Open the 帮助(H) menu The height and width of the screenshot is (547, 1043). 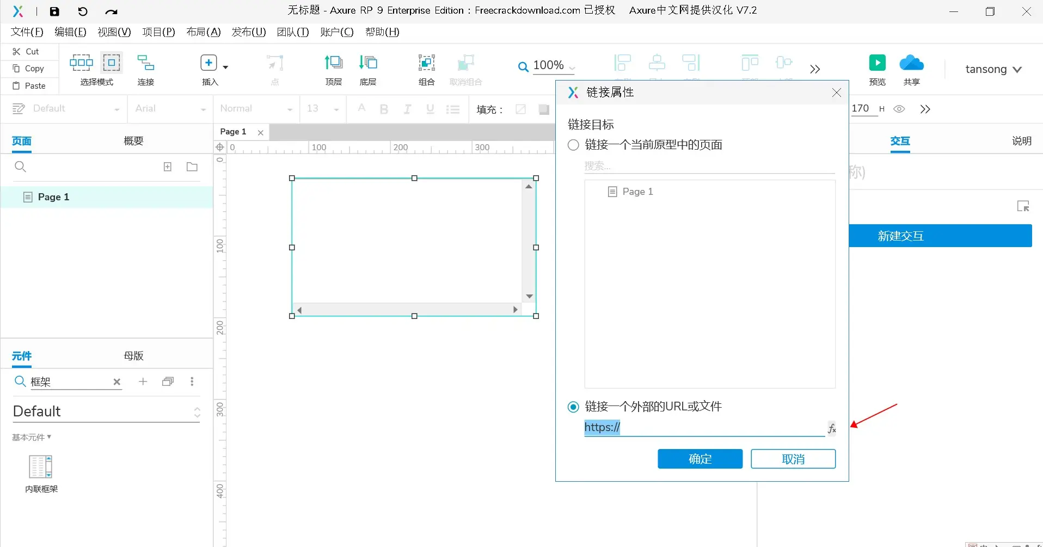382,32
